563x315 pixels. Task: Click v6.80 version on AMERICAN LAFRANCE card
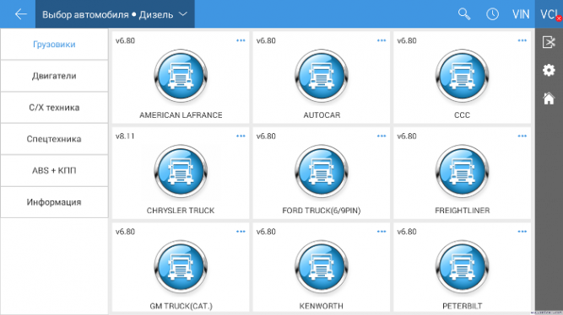point(125,40)
